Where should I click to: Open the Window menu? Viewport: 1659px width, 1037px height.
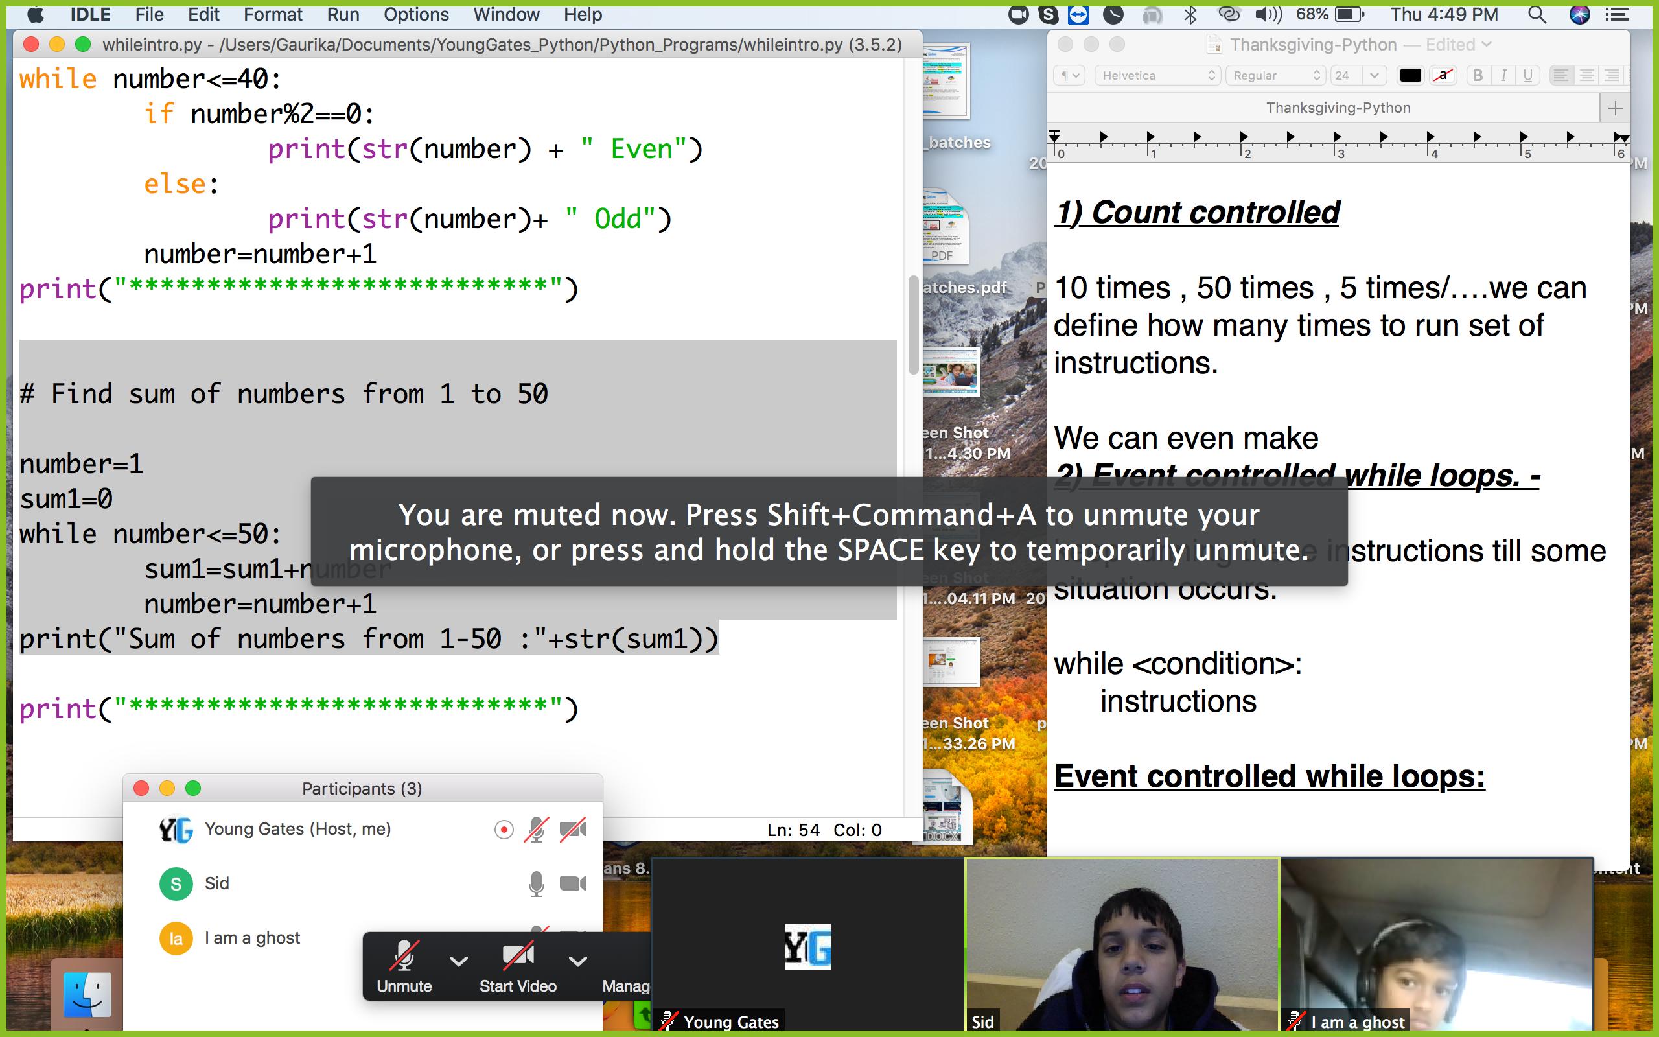click(x=506, y=14)
